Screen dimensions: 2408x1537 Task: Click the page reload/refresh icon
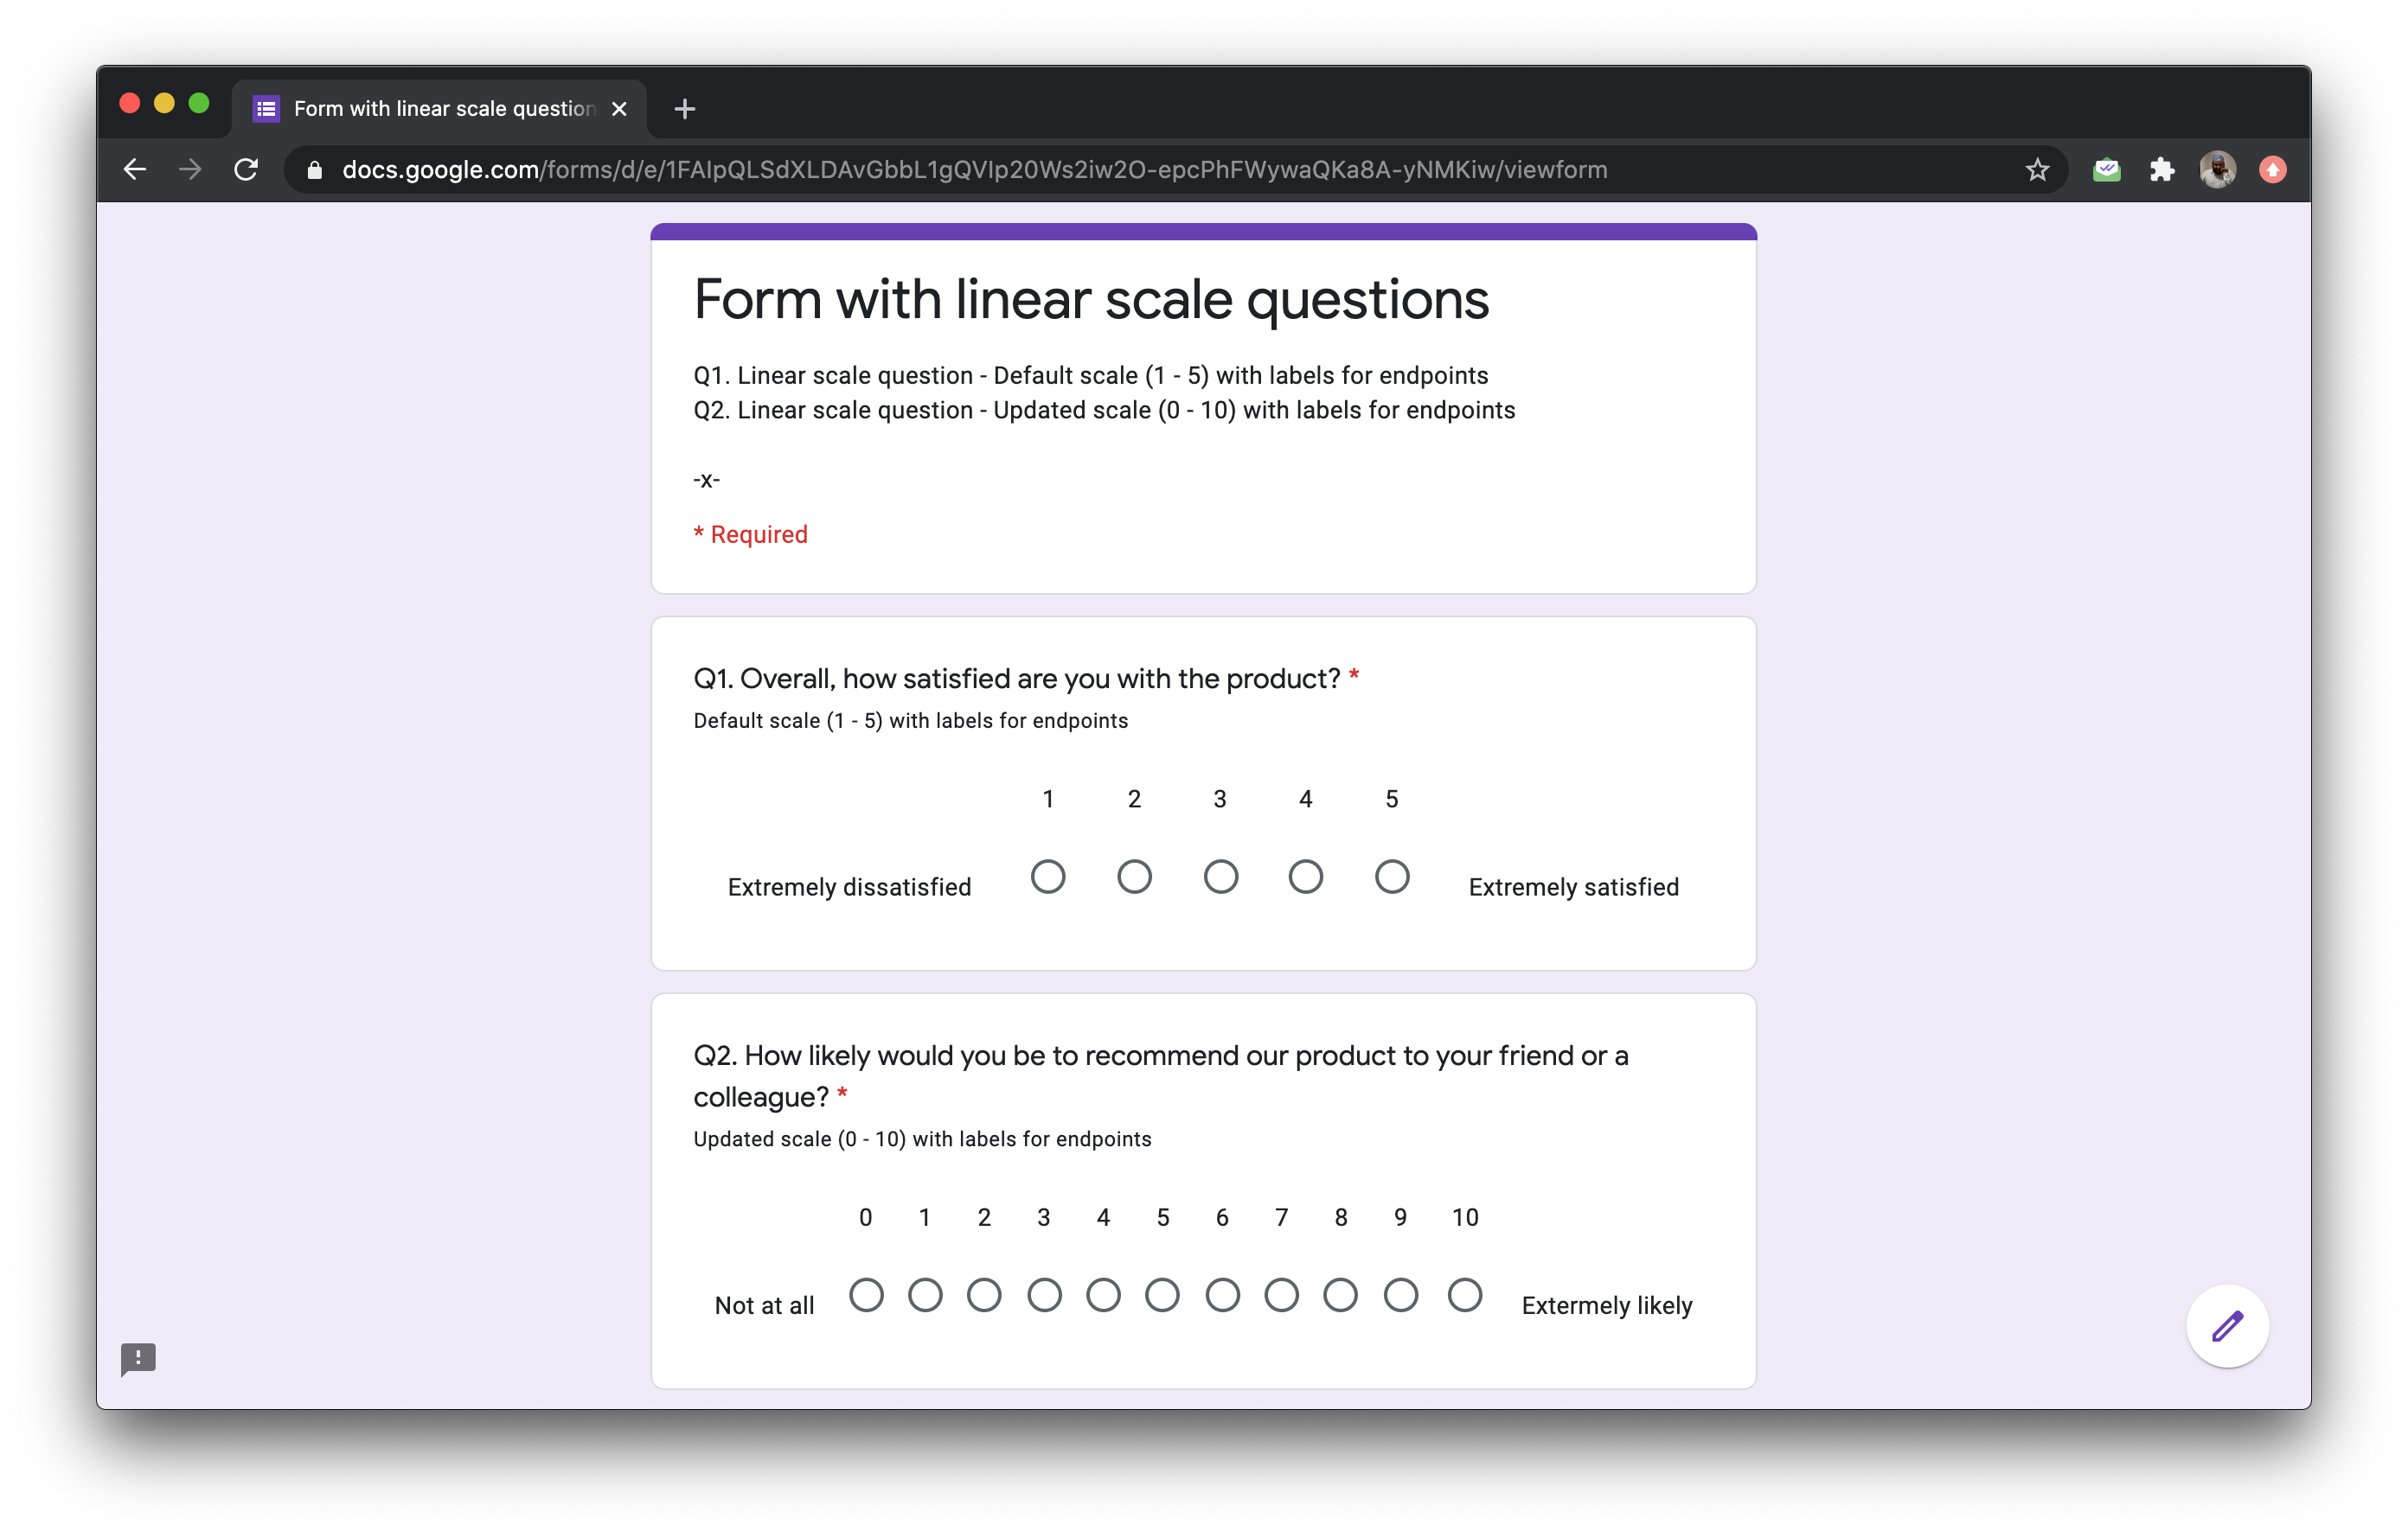(x=246, y=170)
